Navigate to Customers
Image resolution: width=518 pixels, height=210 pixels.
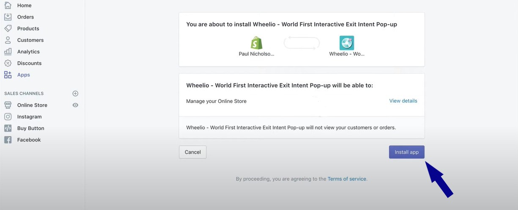[x=30, y=40]
